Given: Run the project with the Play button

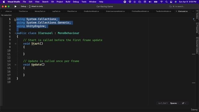Looking at the screenshot, I should (x=16, y=6).
